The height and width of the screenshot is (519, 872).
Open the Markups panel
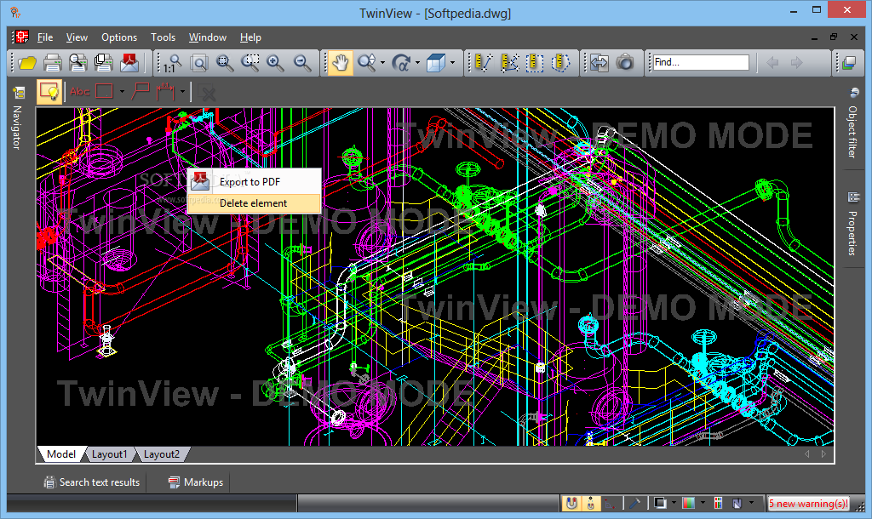click(x=196, y=482)
